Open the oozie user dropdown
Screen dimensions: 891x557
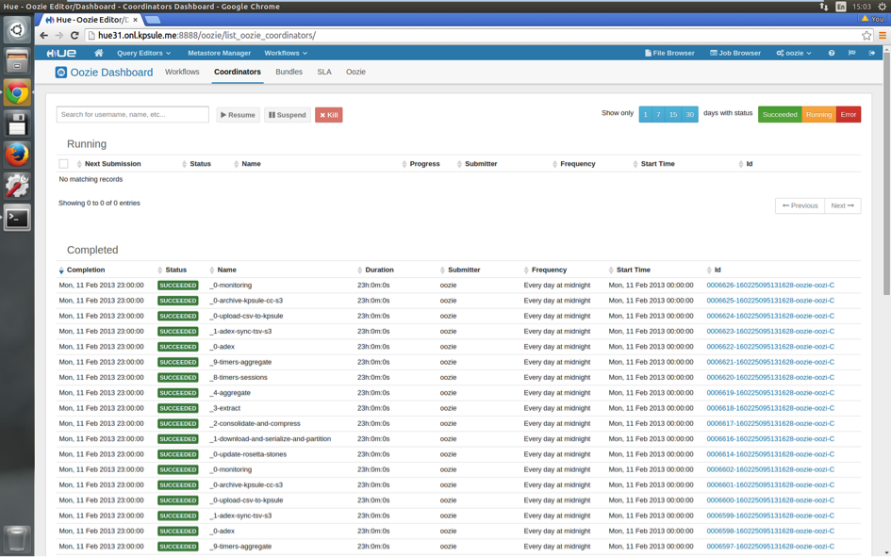[794, 53]
